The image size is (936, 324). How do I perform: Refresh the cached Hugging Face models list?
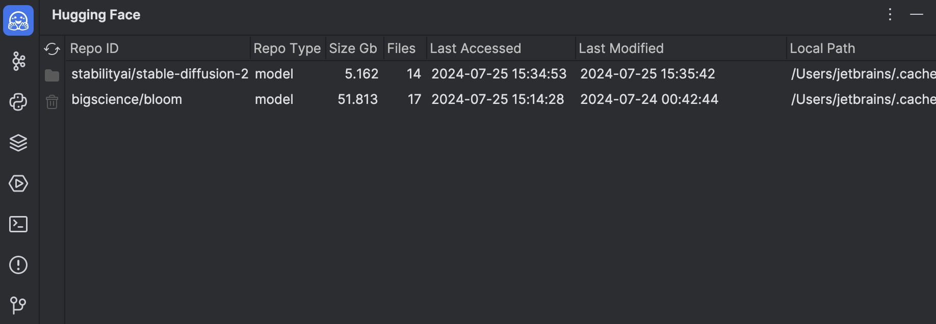51,48
